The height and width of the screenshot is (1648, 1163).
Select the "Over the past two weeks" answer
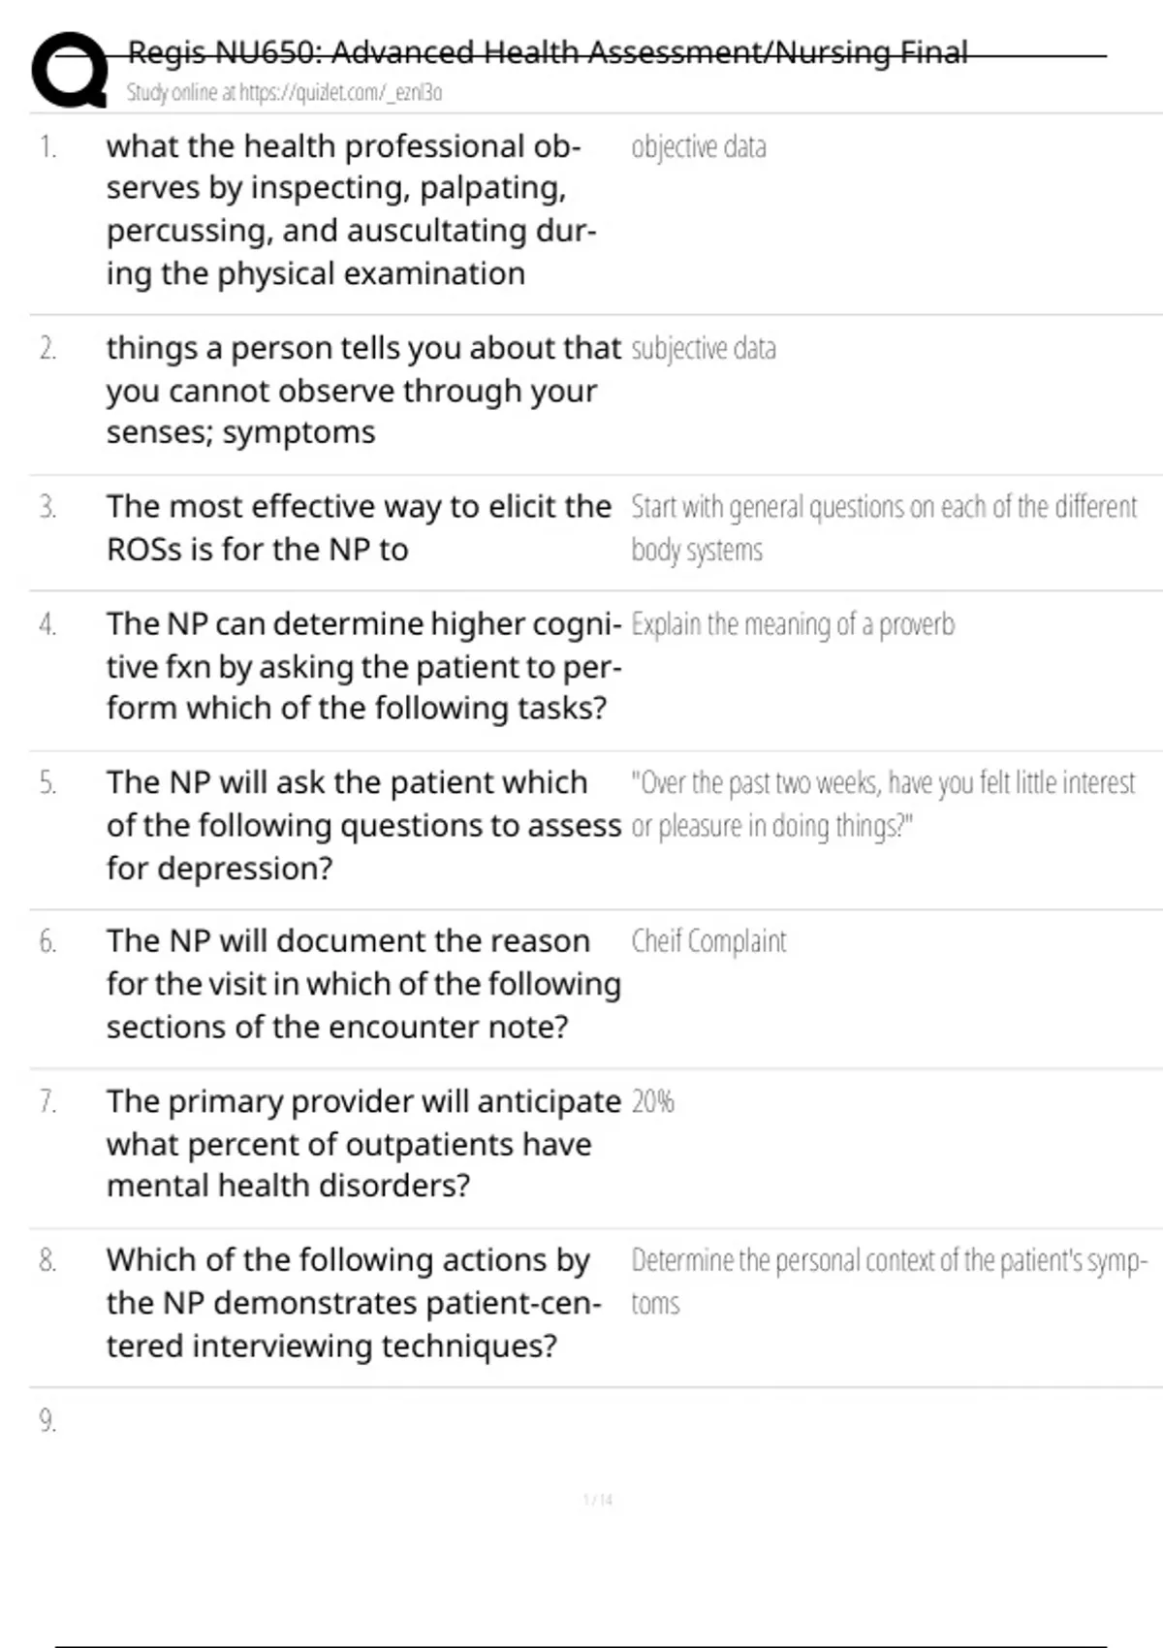pos(882,804)
